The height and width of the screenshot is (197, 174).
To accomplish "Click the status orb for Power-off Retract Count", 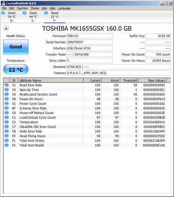I will pos(6,113).
